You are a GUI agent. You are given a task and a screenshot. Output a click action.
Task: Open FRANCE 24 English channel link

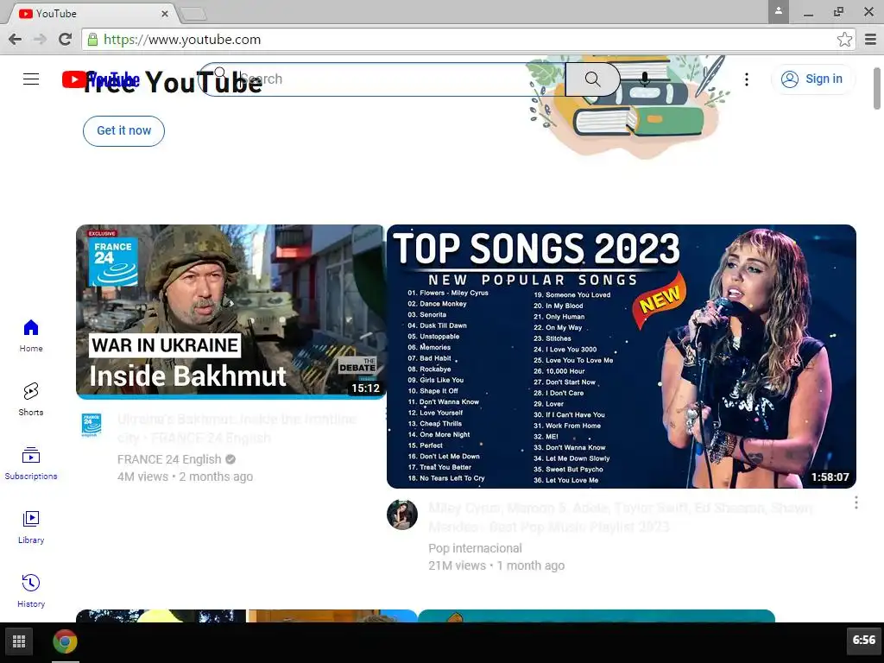pyautogui.click(x=169, y=459)
